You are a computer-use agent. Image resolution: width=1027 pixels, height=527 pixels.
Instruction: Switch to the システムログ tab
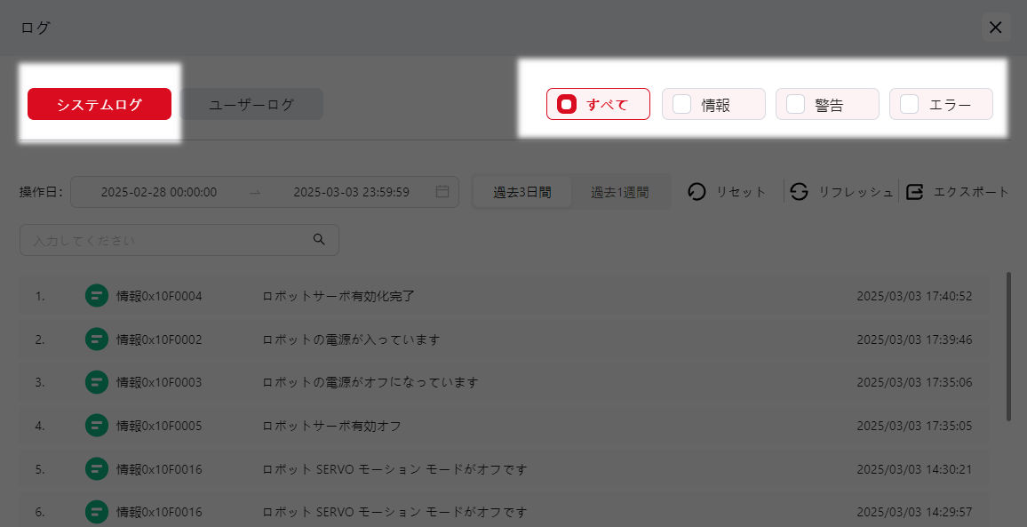click(100, 104)
